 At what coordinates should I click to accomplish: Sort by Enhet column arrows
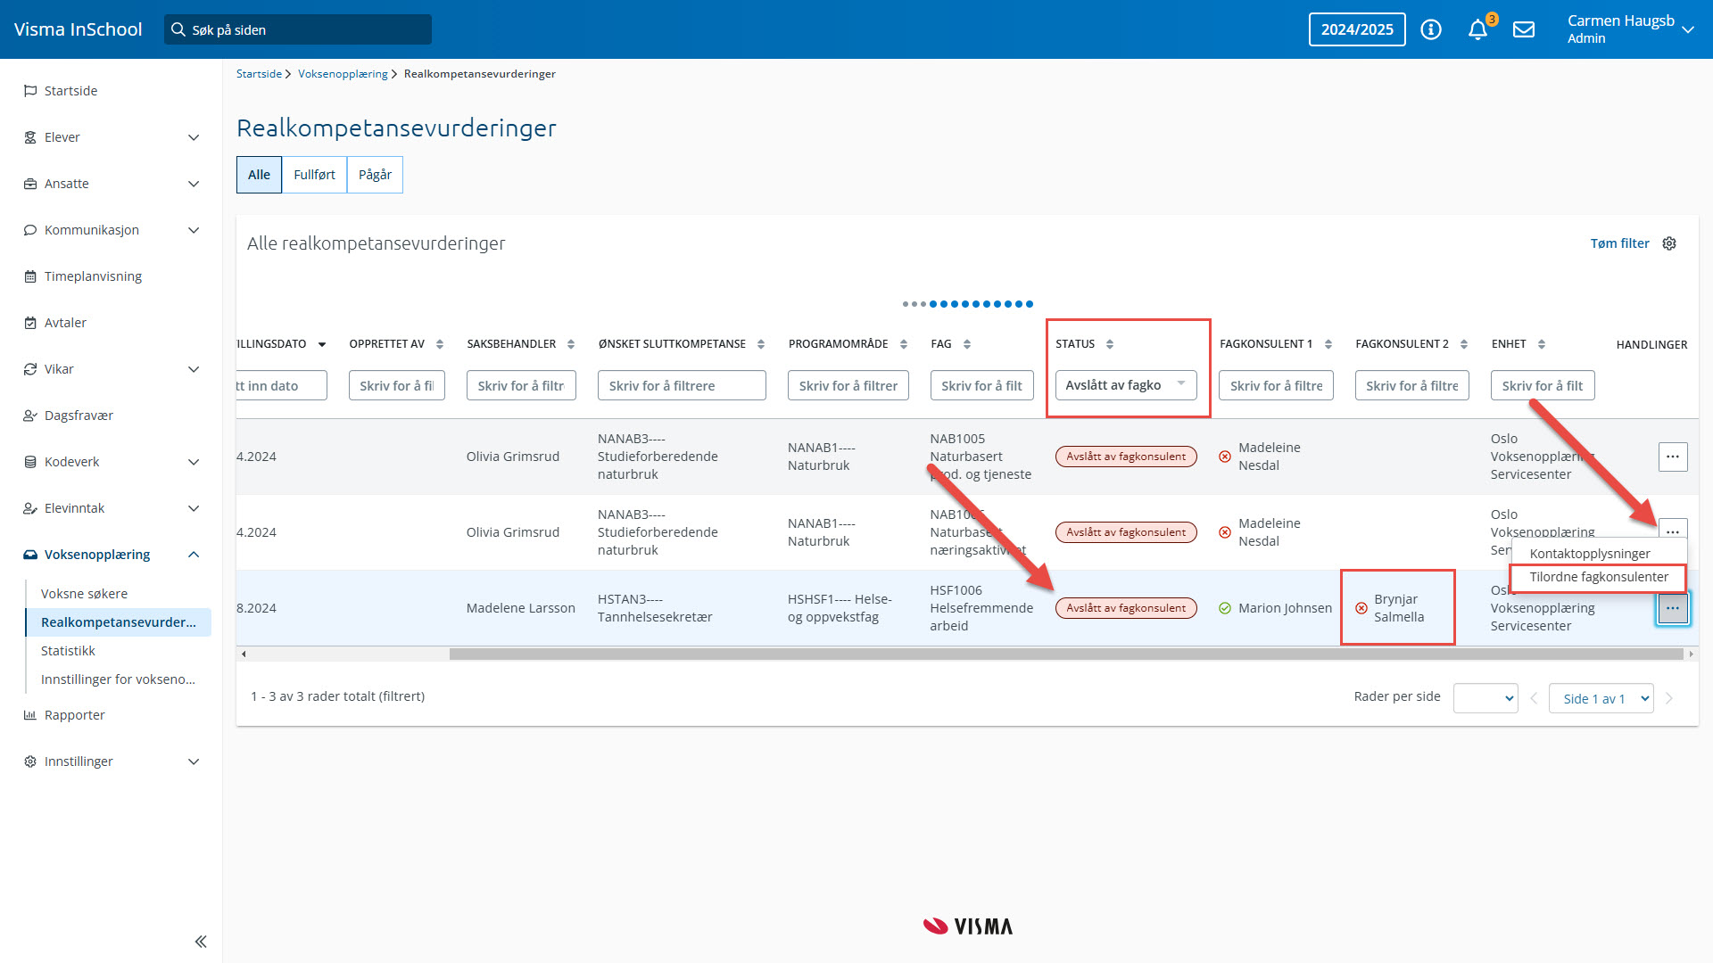[1542, 344]
